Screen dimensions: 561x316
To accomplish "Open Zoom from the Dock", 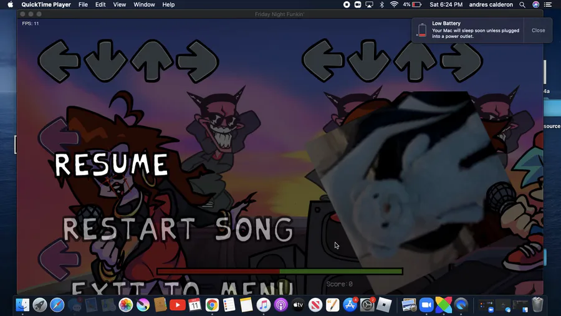I will coord(426,305).
